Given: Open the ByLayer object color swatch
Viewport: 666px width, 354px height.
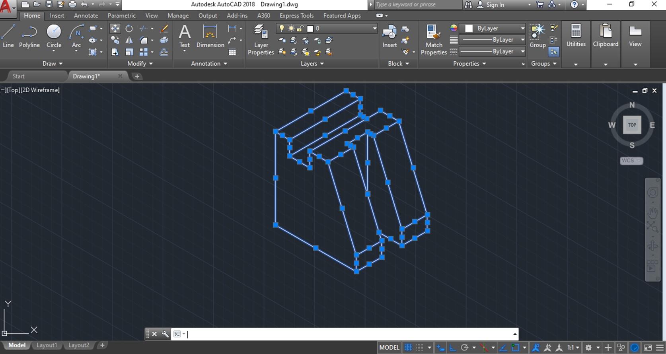Looking at the screenshot, I should click(469, 29).
